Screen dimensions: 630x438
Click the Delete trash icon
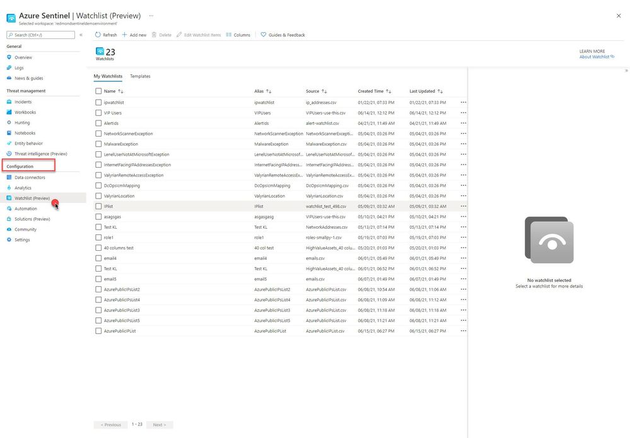pos(154,35)
